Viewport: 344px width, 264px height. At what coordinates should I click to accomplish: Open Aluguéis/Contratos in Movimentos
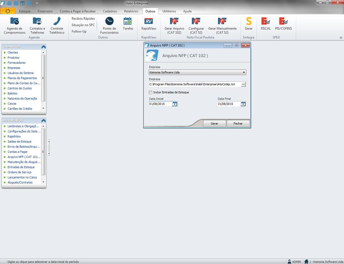point(20,182)
